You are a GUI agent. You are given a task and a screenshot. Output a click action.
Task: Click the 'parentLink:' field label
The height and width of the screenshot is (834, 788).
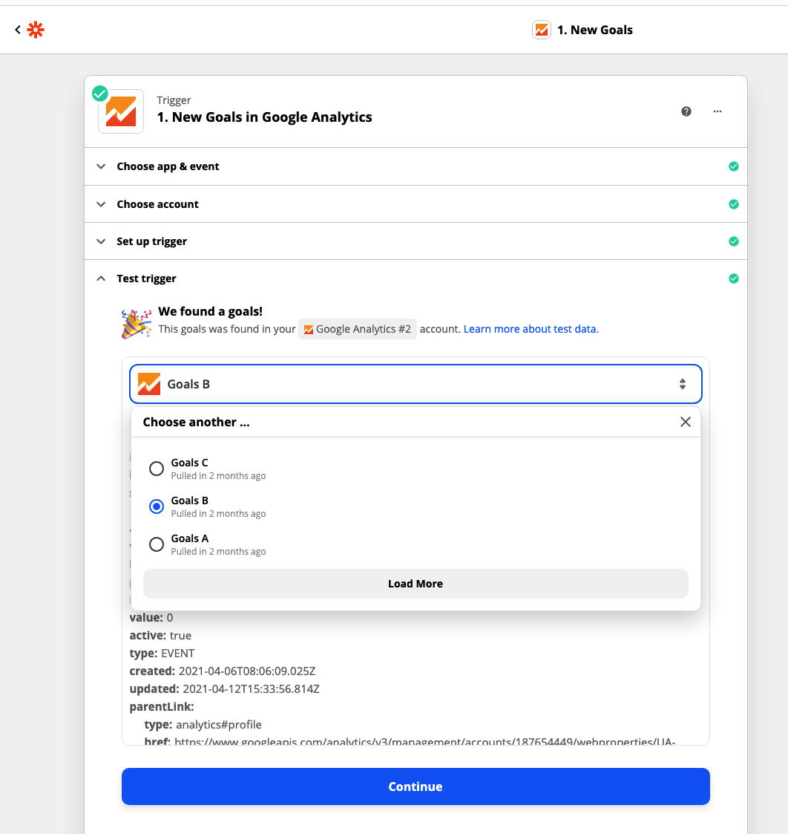pos(162,706)
